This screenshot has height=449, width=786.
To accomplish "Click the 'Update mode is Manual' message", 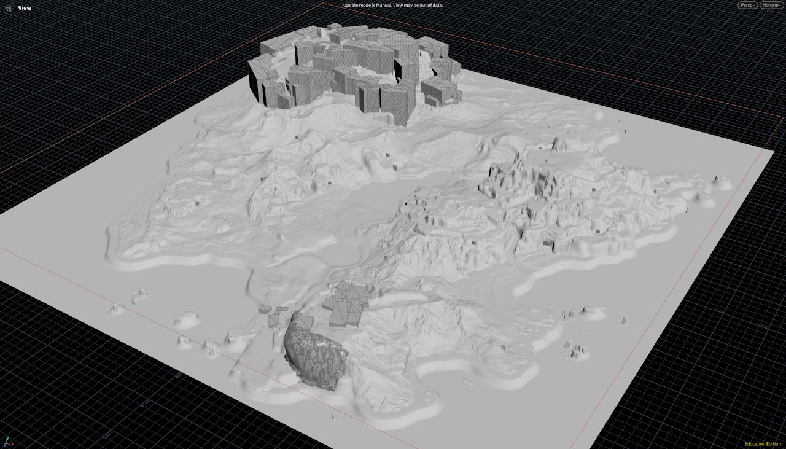I will point(392,5).
